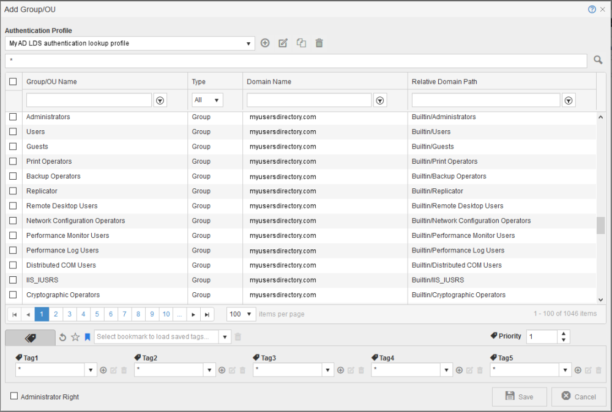Click the Save button

point(519,396)
